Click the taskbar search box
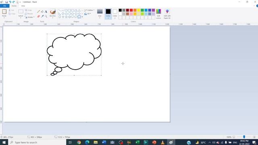Viewport: 258px width, 145px height. point(37,142)
